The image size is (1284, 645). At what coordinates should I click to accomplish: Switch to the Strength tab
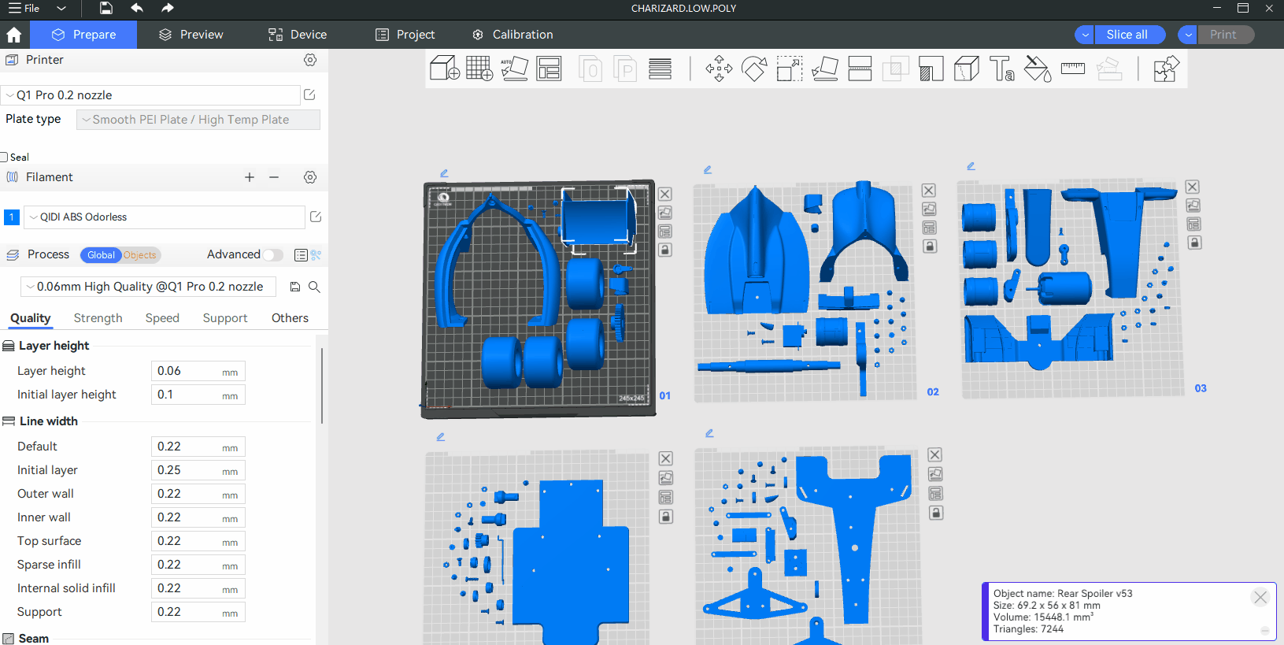pyautogui.click(x=98, y=318)
